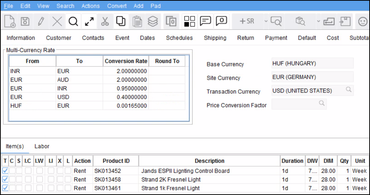Uncheck the T checkbox for SK013452

[x=5, y=171]
